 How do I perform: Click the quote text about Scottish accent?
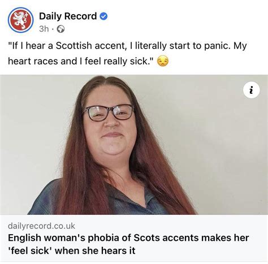click(127, 54)
